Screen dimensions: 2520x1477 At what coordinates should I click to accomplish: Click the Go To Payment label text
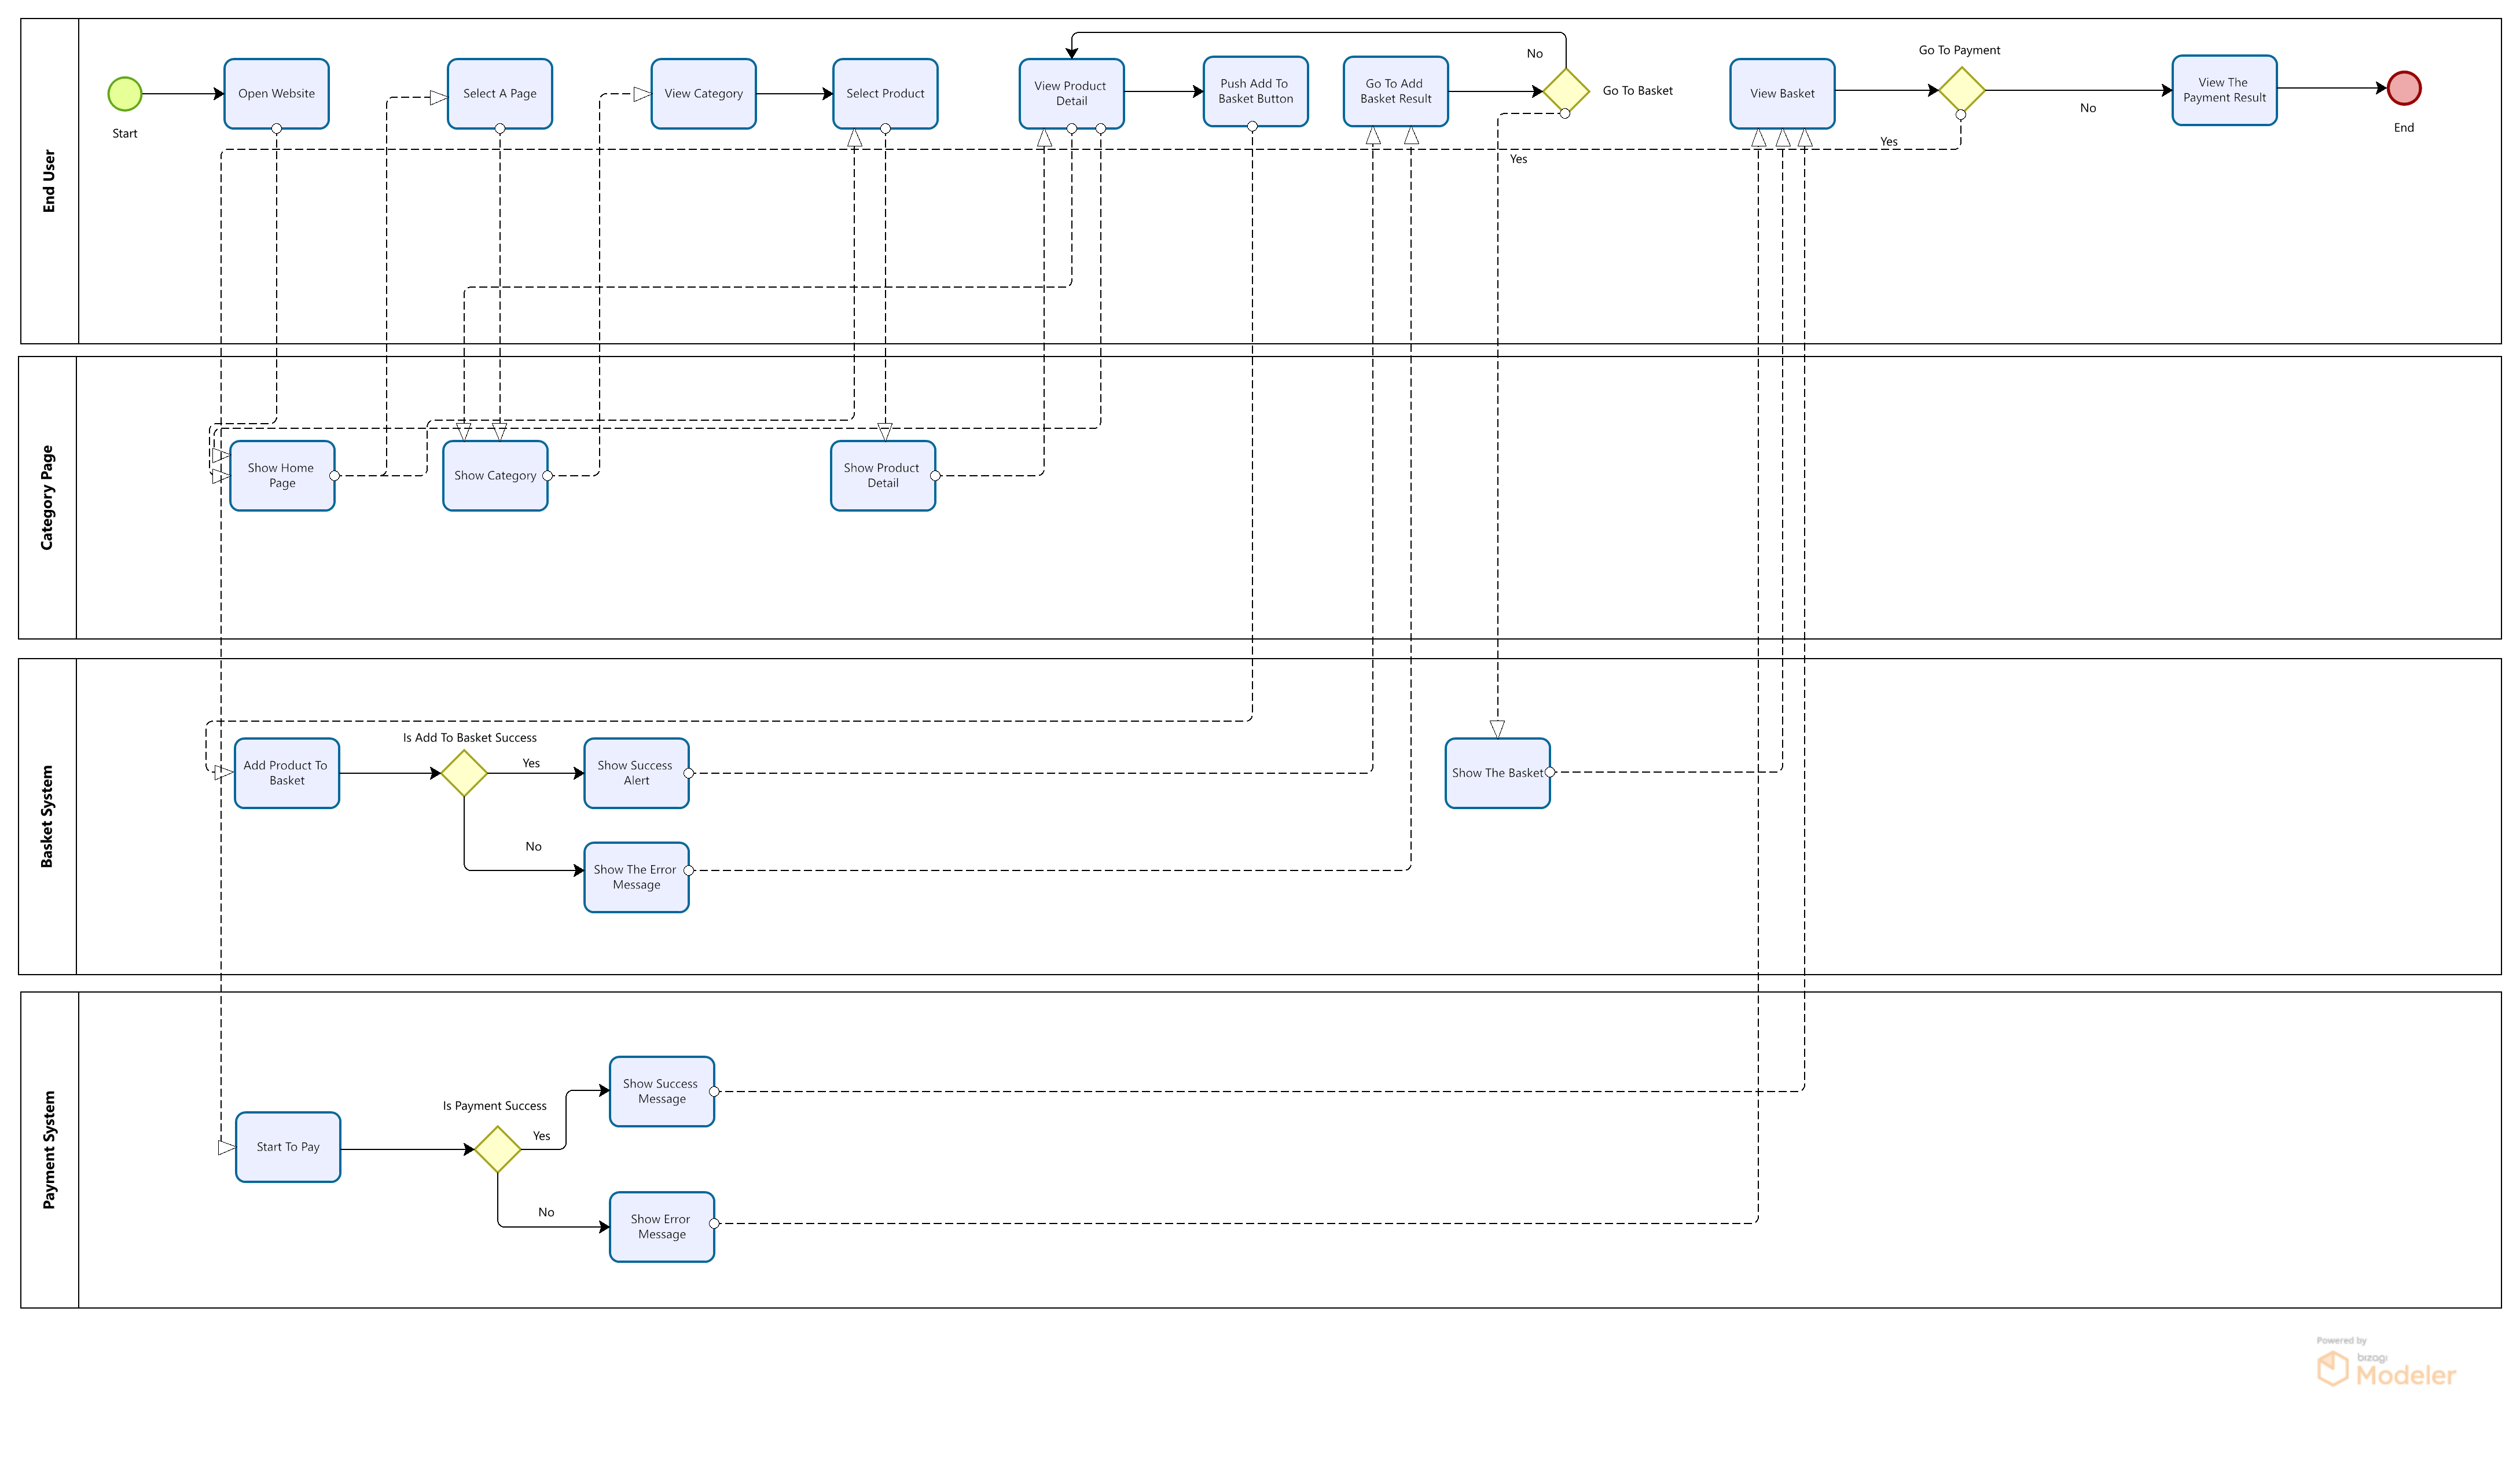[1959, 50]
